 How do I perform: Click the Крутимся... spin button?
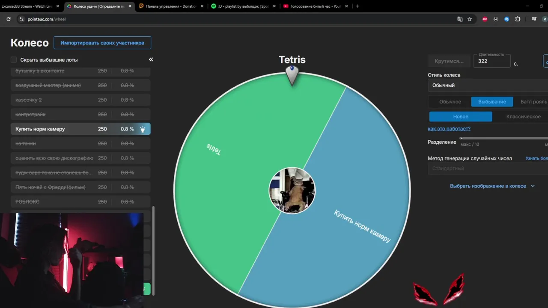[x=449, y=61]
